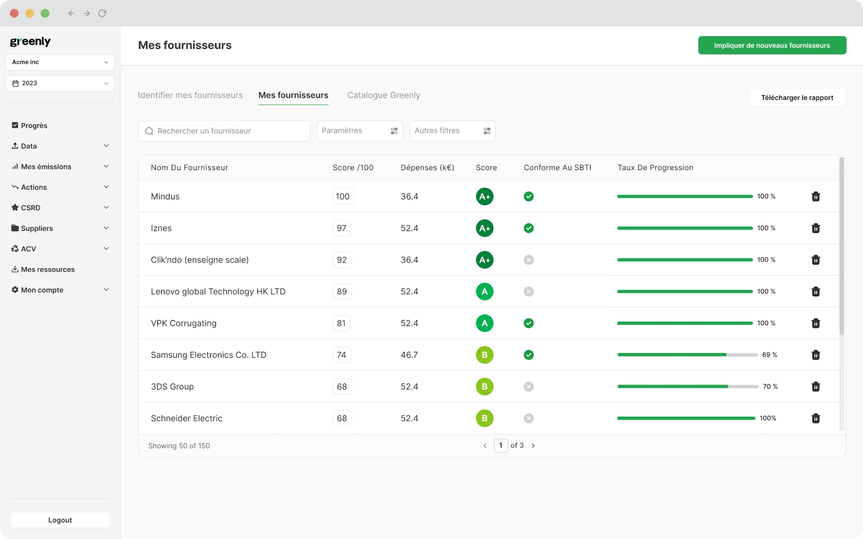The image size is (863, 539).
Task: Click the B score badge for Samsung
Action: coord(484,355)
